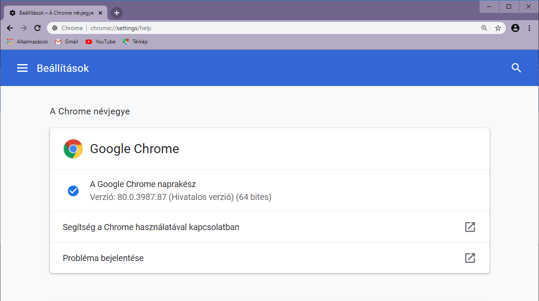
Task: Go back with the browser back arrow
Action: [10, 28]
